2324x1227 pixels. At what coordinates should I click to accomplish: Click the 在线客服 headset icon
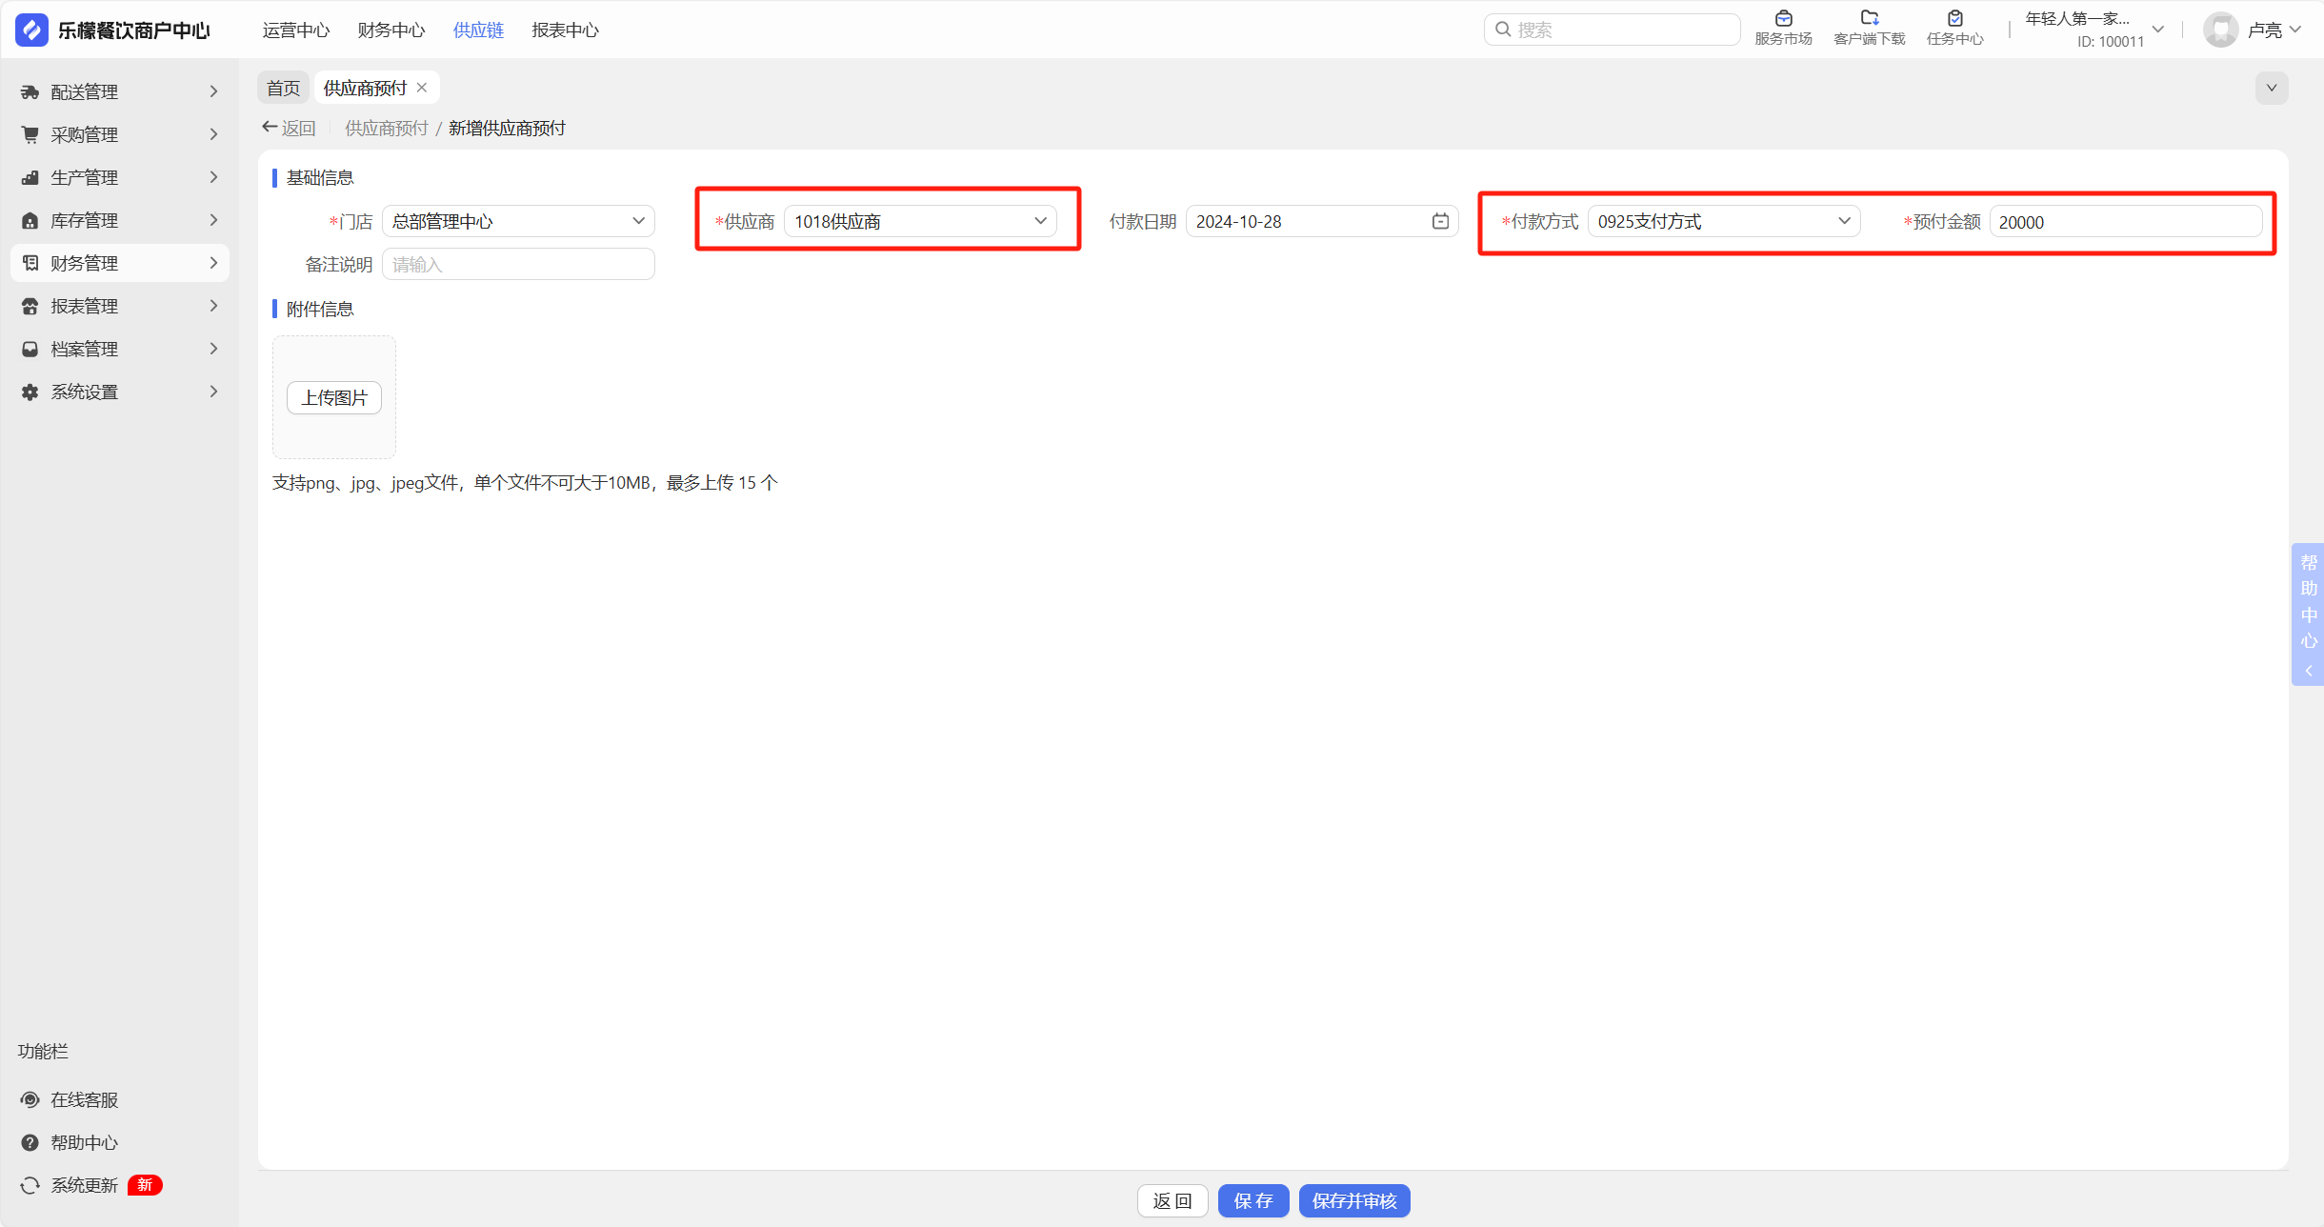[30, 1099]
